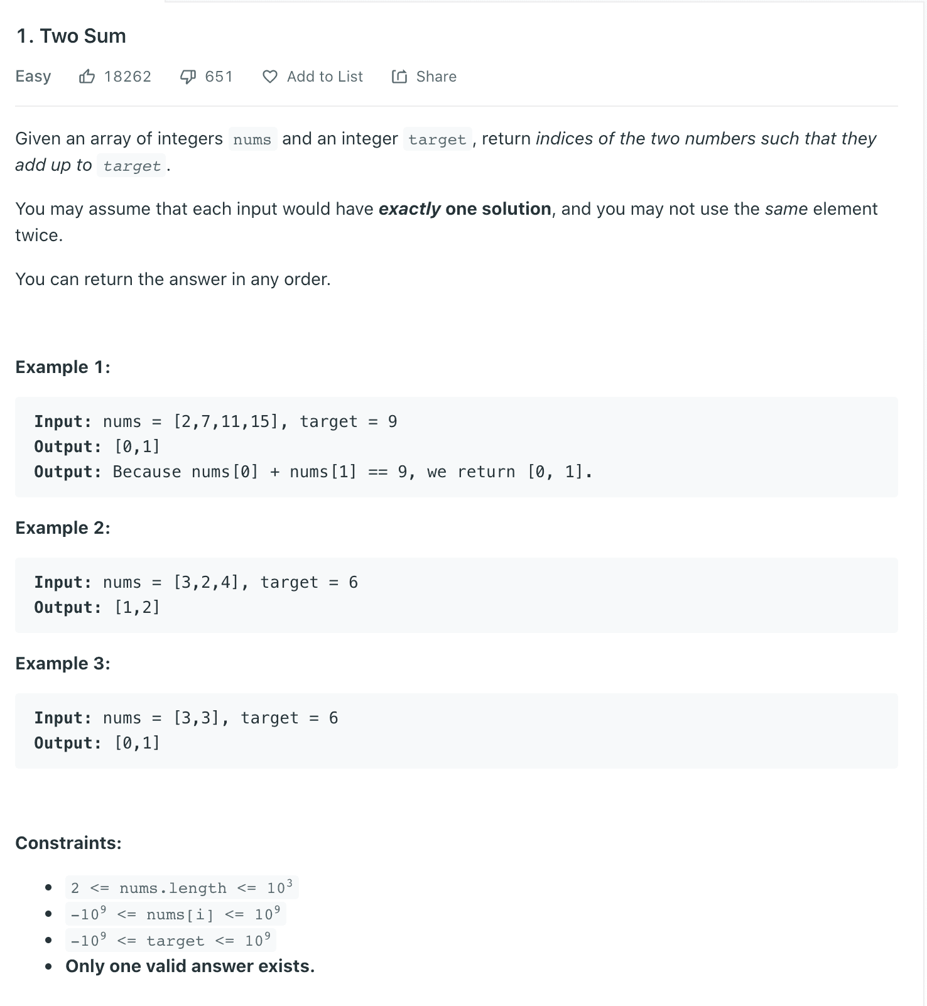Click the 'exactly one solution' bold text
The width and height of the screenshot is (927, 1006).
(465, 208)
